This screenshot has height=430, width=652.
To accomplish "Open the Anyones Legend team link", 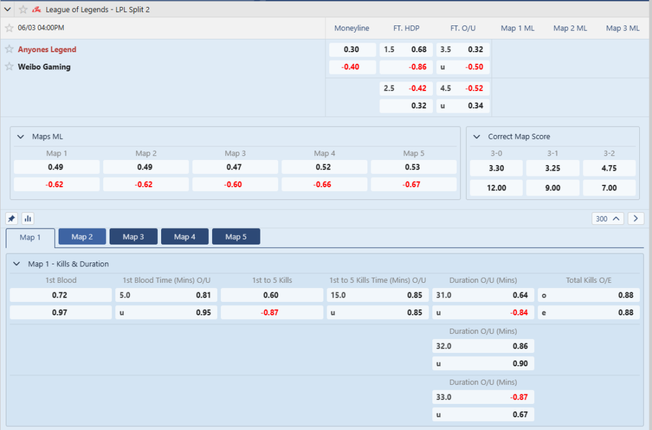I will [47, 50].
